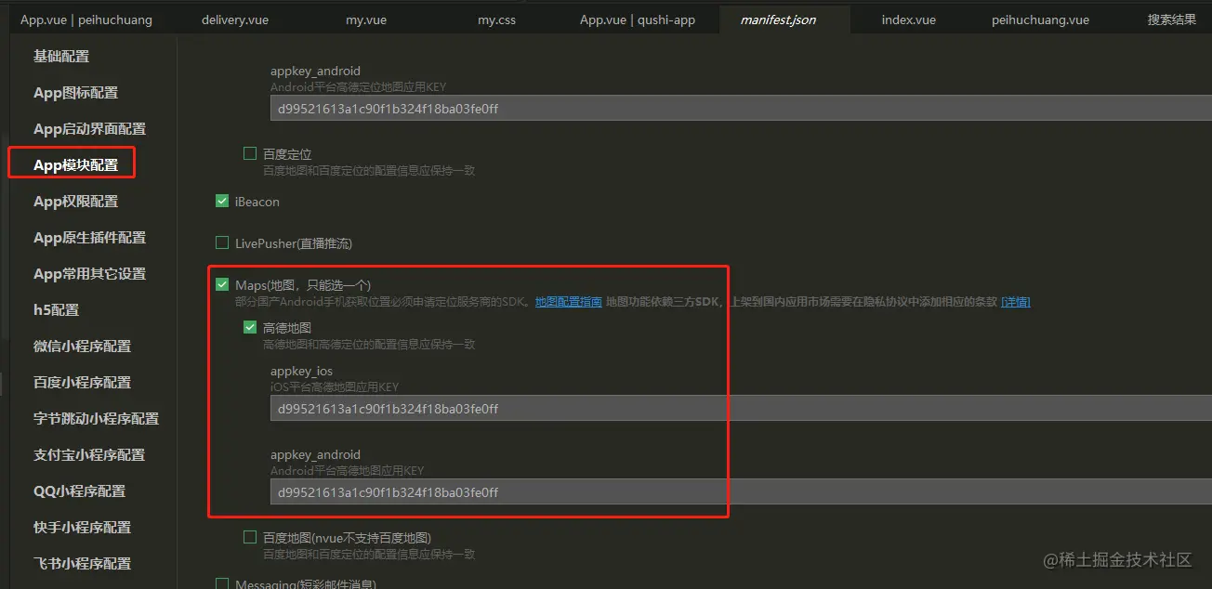Open 基础配置 in the sidebar
This screenshot has height=589, width=1212.
pos(60,56)
